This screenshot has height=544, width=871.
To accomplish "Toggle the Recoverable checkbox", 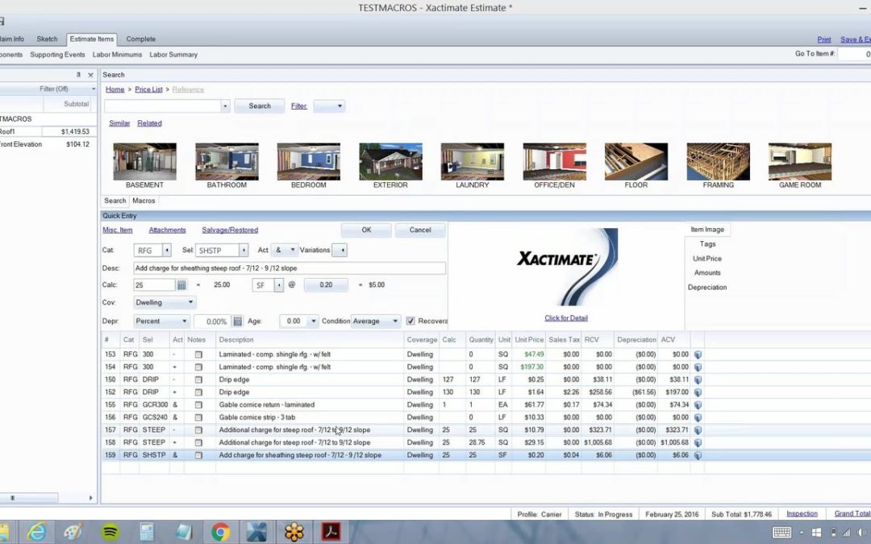I will tap(410, 321).
